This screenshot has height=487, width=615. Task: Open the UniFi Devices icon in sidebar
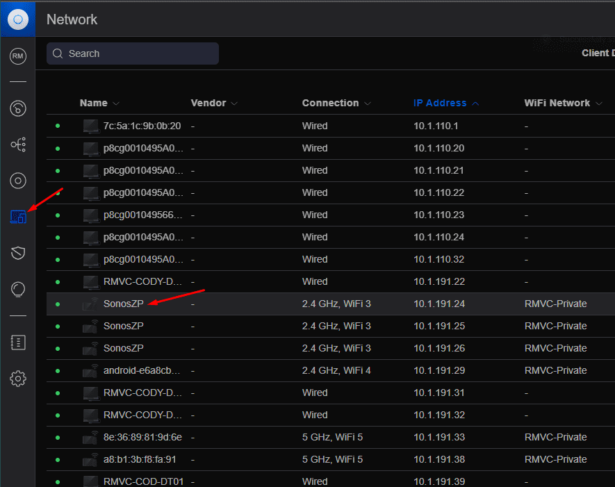tap(17, 181)
